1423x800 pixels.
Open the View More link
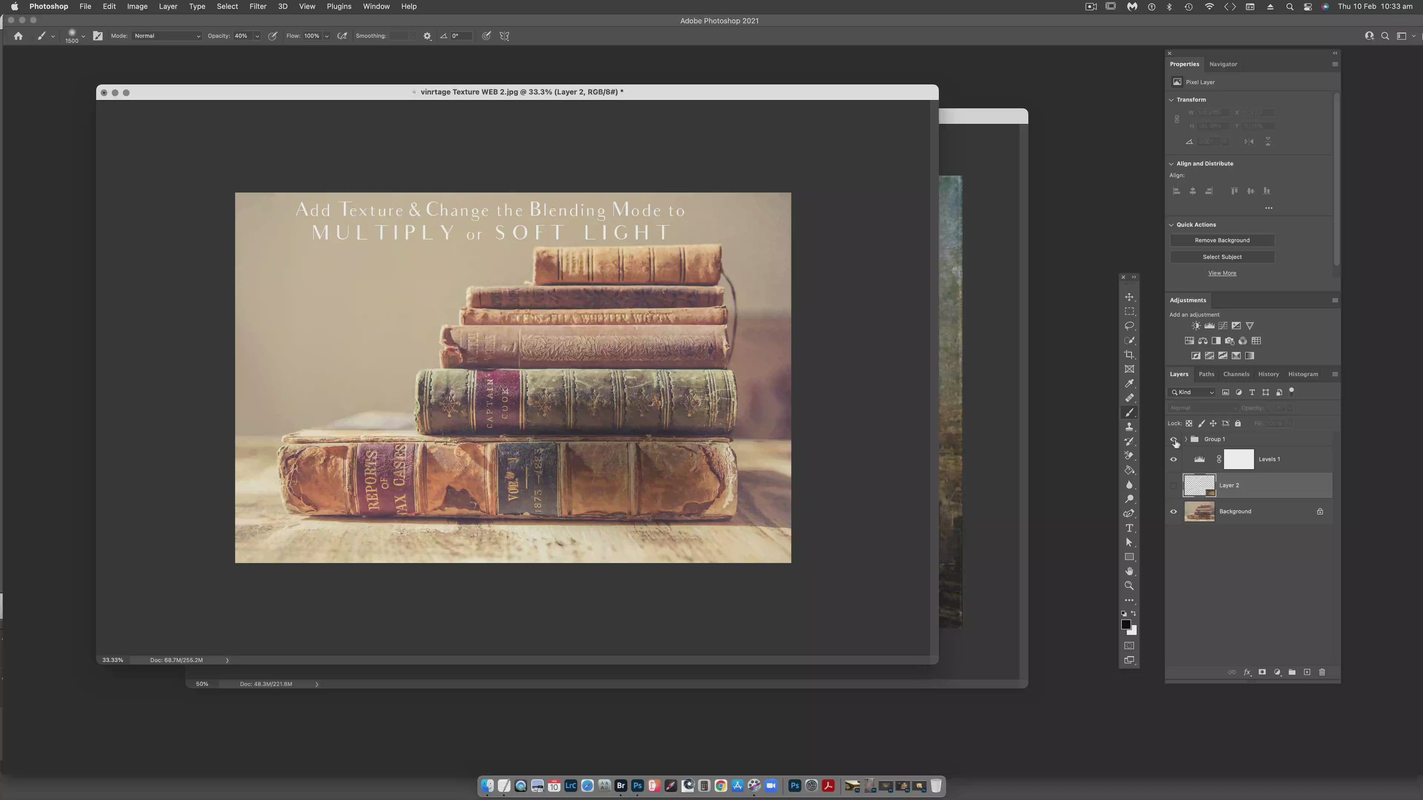pyautogui.click(x=1222, y=273)
